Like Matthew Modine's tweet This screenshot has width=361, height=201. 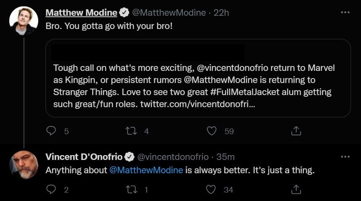[x=212, y=131]
